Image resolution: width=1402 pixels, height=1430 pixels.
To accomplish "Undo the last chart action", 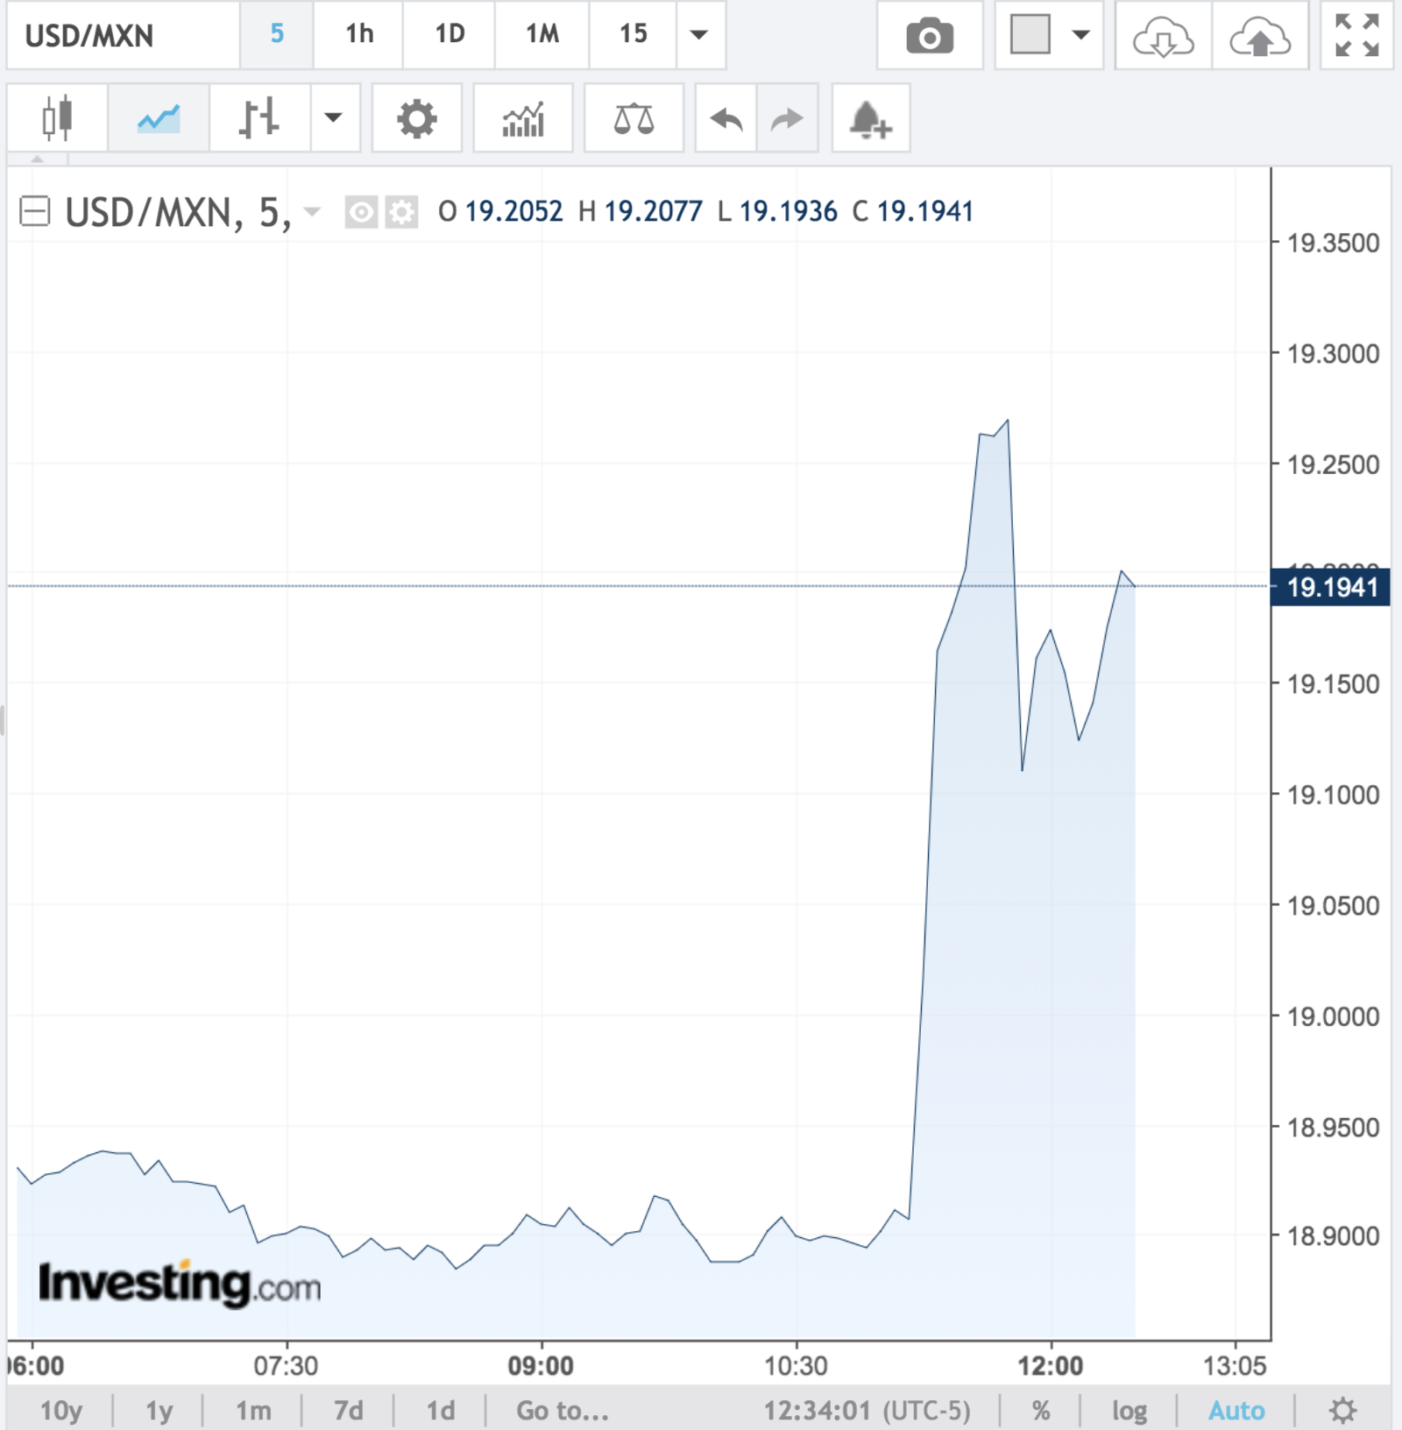I will (726, 118).
